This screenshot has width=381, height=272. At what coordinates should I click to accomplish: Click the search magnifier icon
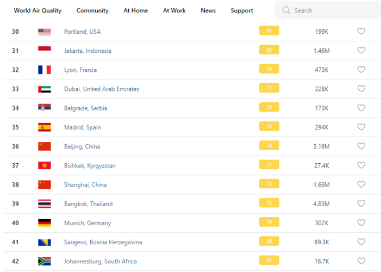pos(286,10)
